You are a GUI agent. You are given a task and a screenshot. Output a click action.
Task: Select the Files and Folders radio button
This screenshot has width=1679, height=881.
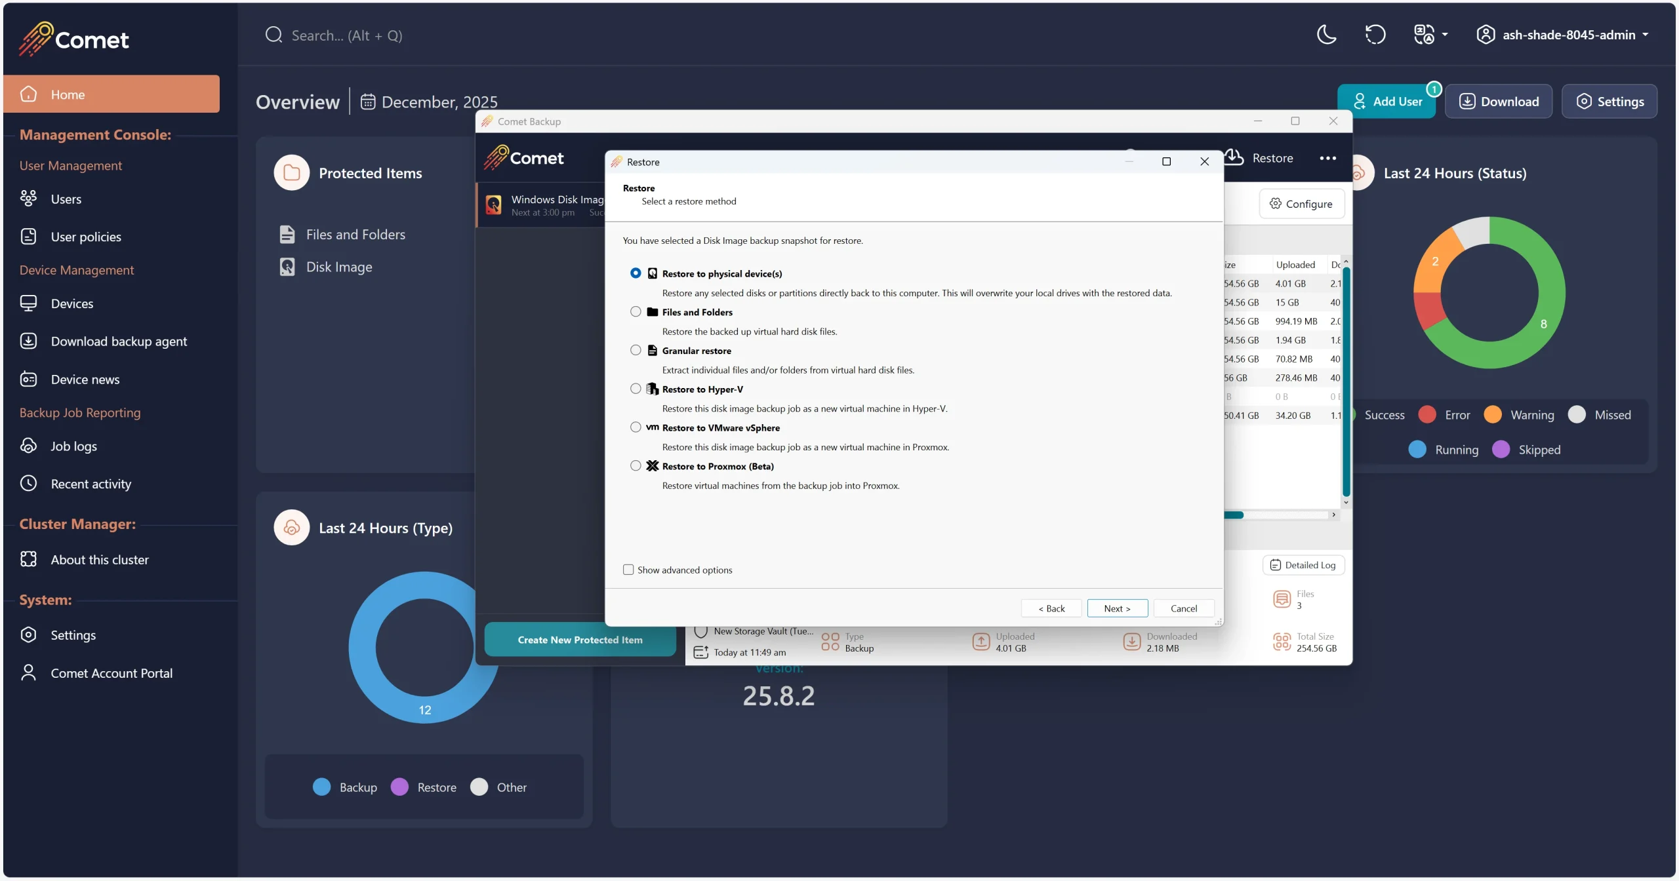[636, 312]
